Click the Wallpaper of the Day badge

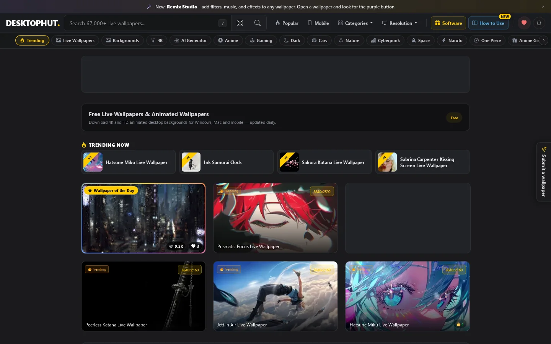(x=111, y=190)
